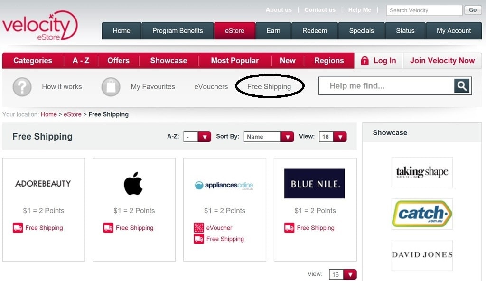Viewport: 486px width, 281px height.
Task: Click the Go search button
Action: pyautogui.click(x=473, y=10)
